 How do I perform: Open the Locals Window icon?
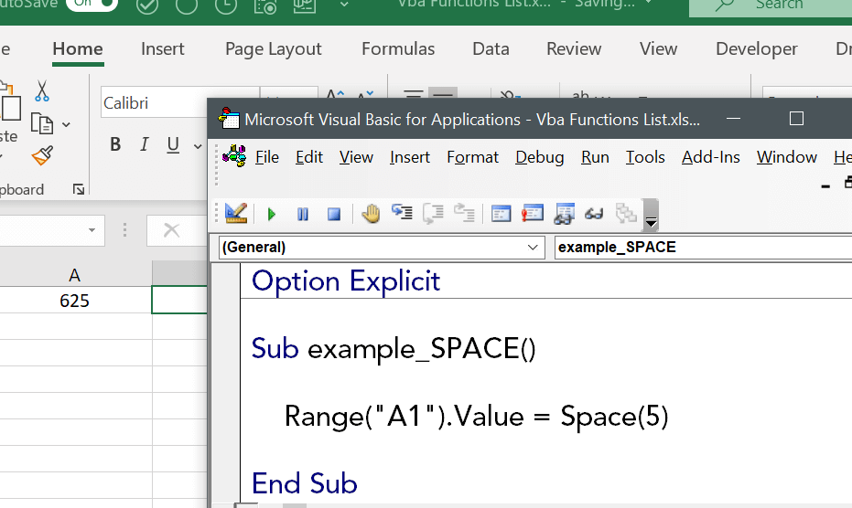click(x=501, y=213)
